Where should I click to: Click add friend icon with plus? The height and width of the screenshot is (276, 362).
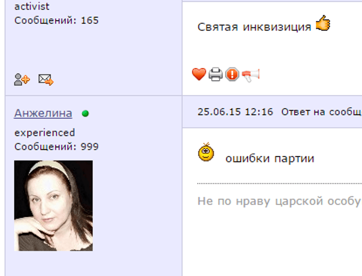pyautogui.click(x=22, y=80)
